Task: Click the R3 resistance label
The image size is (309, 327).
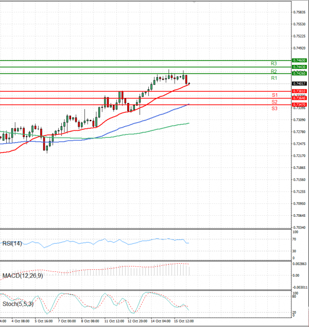Action: 273,63
